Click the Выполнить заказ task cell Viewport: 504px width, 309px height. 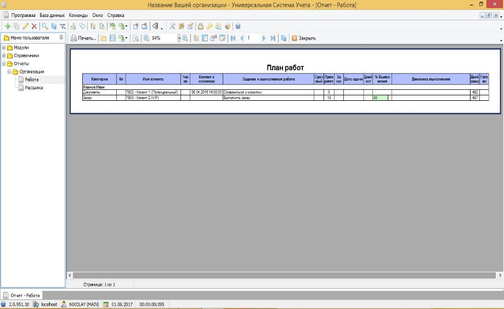pyautogui.click(x=268, y=98)
